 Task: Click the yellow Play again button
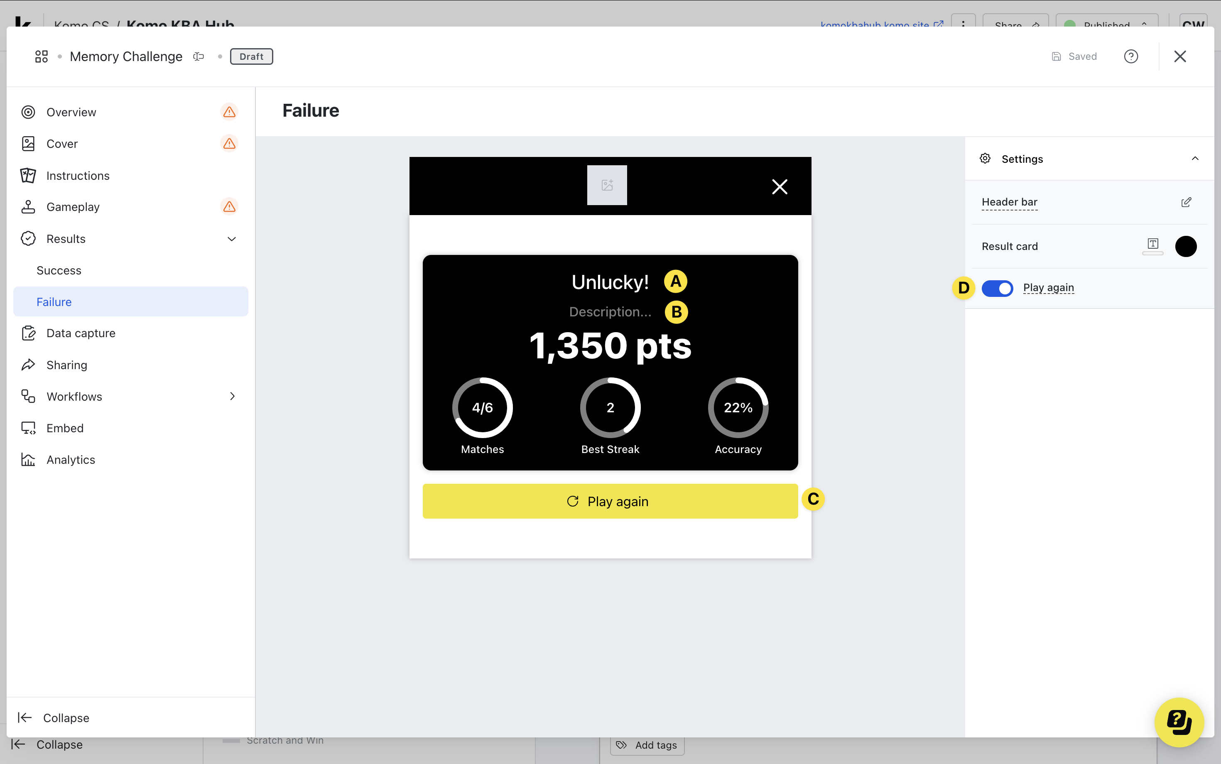tap(610, 501)
